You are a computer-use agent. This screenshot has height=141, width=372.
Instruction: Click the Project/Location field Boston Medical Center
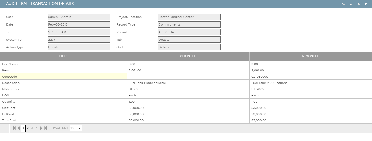coord(189,17)
